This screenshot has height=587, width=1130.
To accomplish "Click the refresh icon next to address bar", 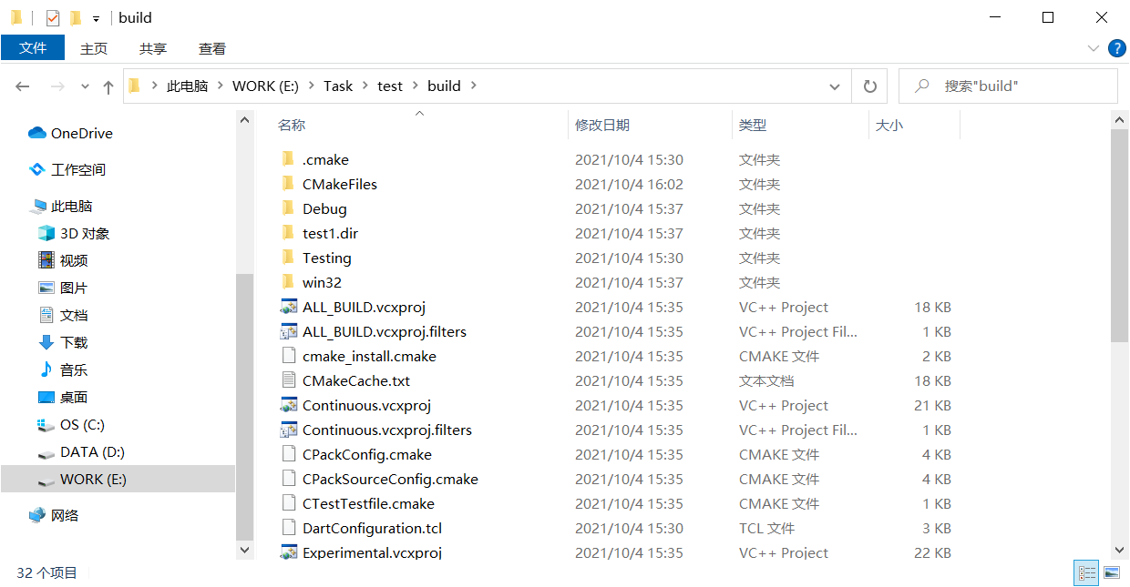I will (869, 86).
